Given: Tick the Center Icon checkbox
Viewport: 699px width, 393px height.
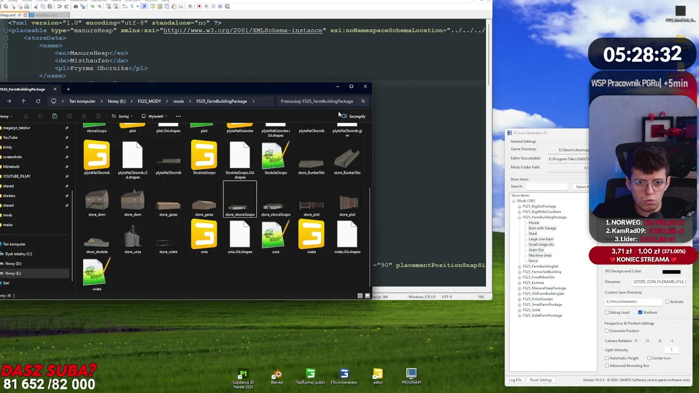Looking at the screenshot, I should 649,358.
